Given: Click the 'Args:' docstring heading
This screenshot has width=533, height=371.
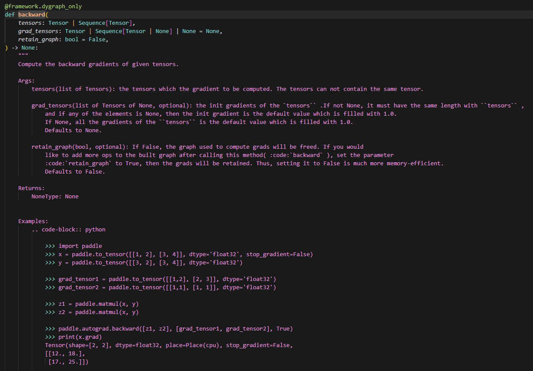Looking at the screenshot, I should [x=27, y=81].
